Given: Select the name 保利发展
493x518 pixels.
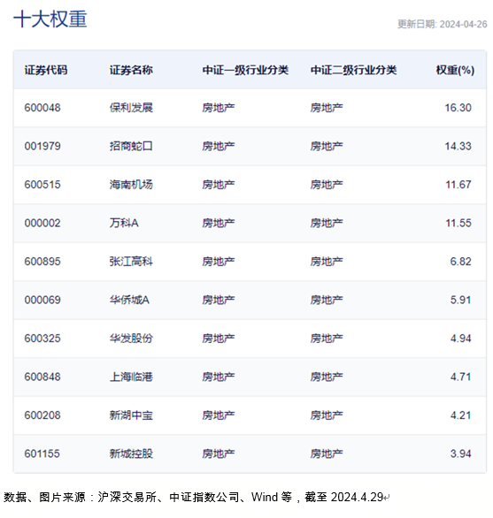Looking at the screenshot, I should [x=131, y=108].
